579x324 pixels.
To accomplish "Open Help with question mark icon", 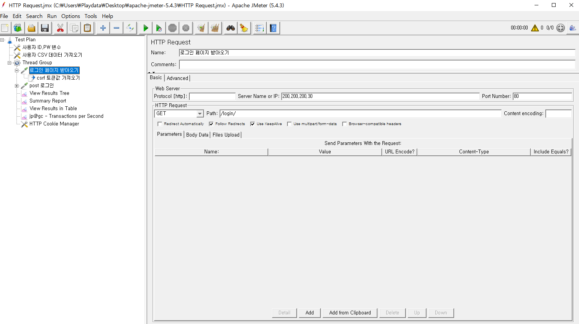I will click(x=273, y=28).
